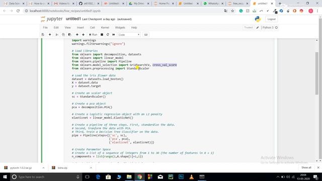
Task: Click Show all downloads
Action: click(306, 167)
